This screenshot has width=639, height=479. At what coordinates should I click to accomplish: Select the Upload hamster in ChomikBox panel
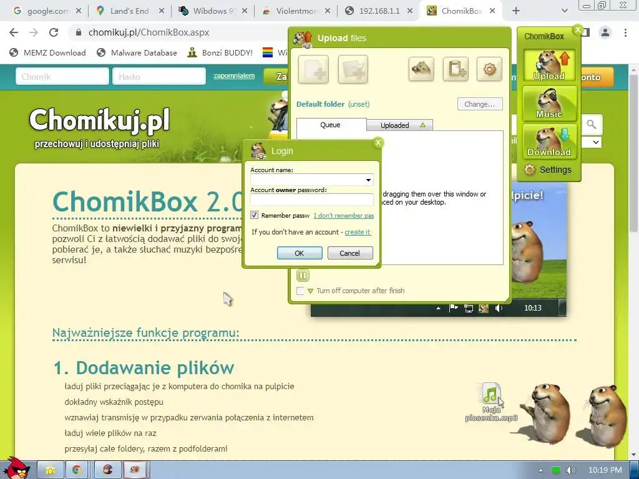coord(549,65)
